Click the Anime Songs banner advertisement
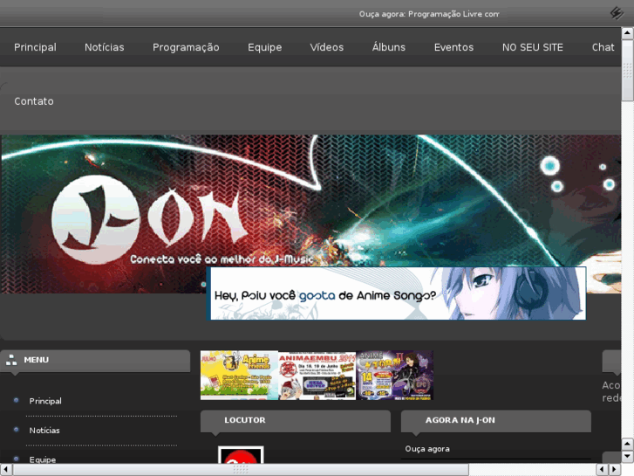The image size is (634, 476). (397, 294)
